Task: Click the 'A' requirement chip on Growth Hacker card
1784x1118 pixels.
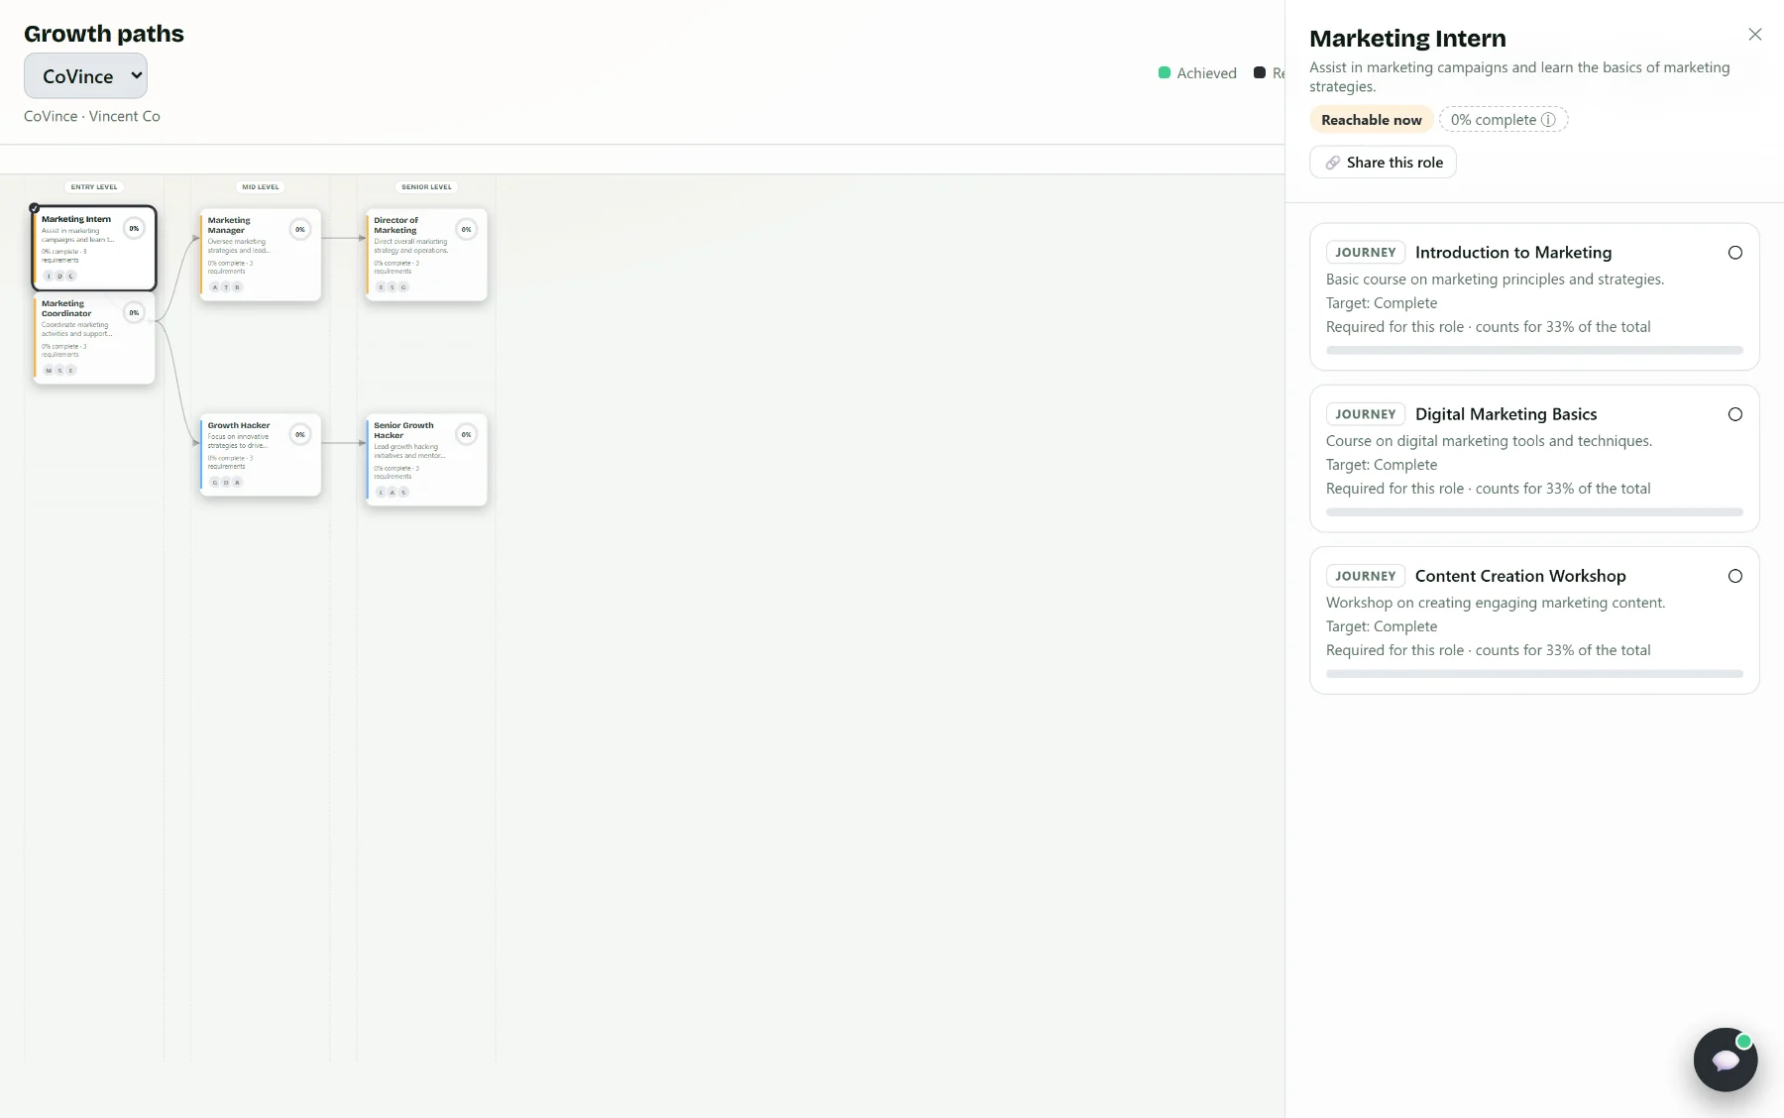Action: (x=238, y=483)
